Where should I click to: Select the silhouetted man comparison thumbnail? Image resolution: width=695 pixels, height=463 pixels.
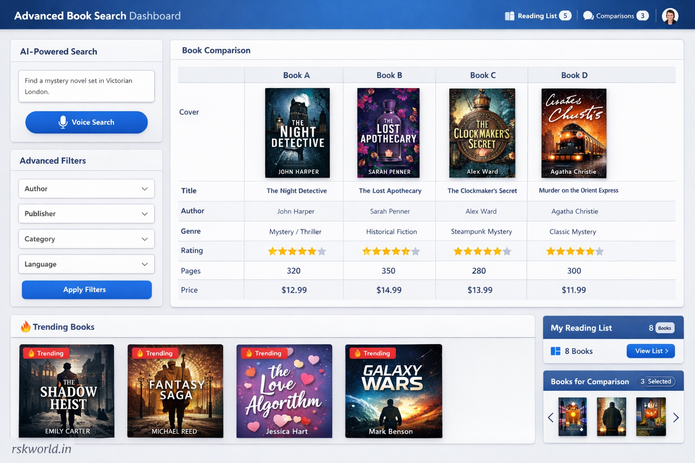tap(611, 417)
